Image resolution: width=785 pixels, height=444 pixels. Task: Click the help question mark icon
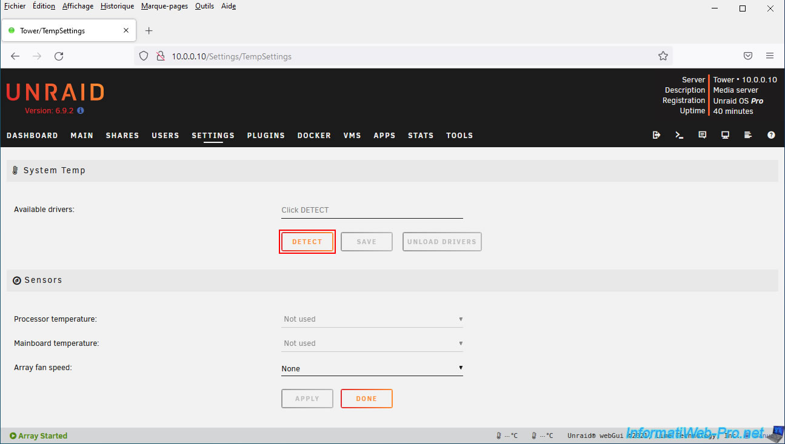pos(771,135)
